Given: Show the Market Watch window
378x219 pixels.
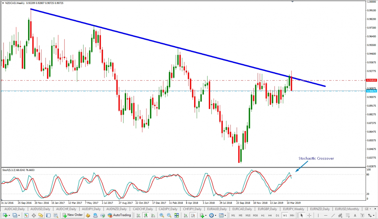Looking at the screenshot, I should [26, 215].
